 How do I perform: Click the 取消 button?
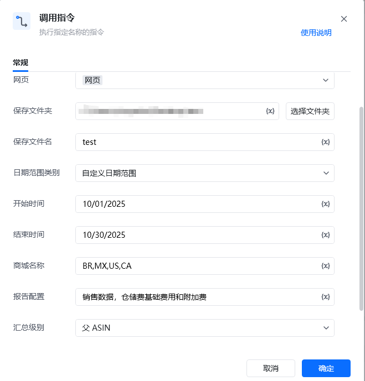(271, 368)
